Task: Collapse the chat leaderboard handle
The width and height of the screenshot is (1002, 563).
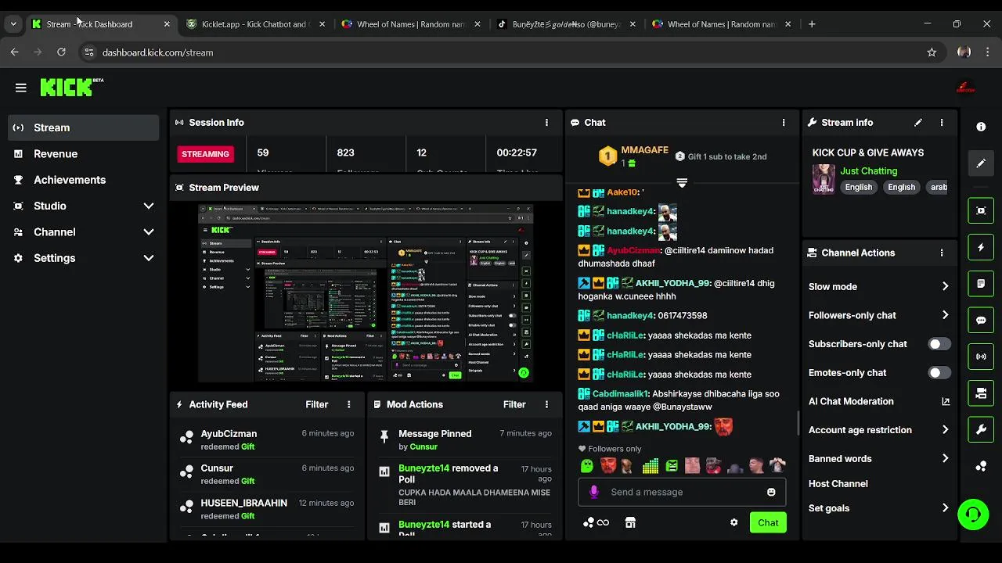Action: pos(682,183)
